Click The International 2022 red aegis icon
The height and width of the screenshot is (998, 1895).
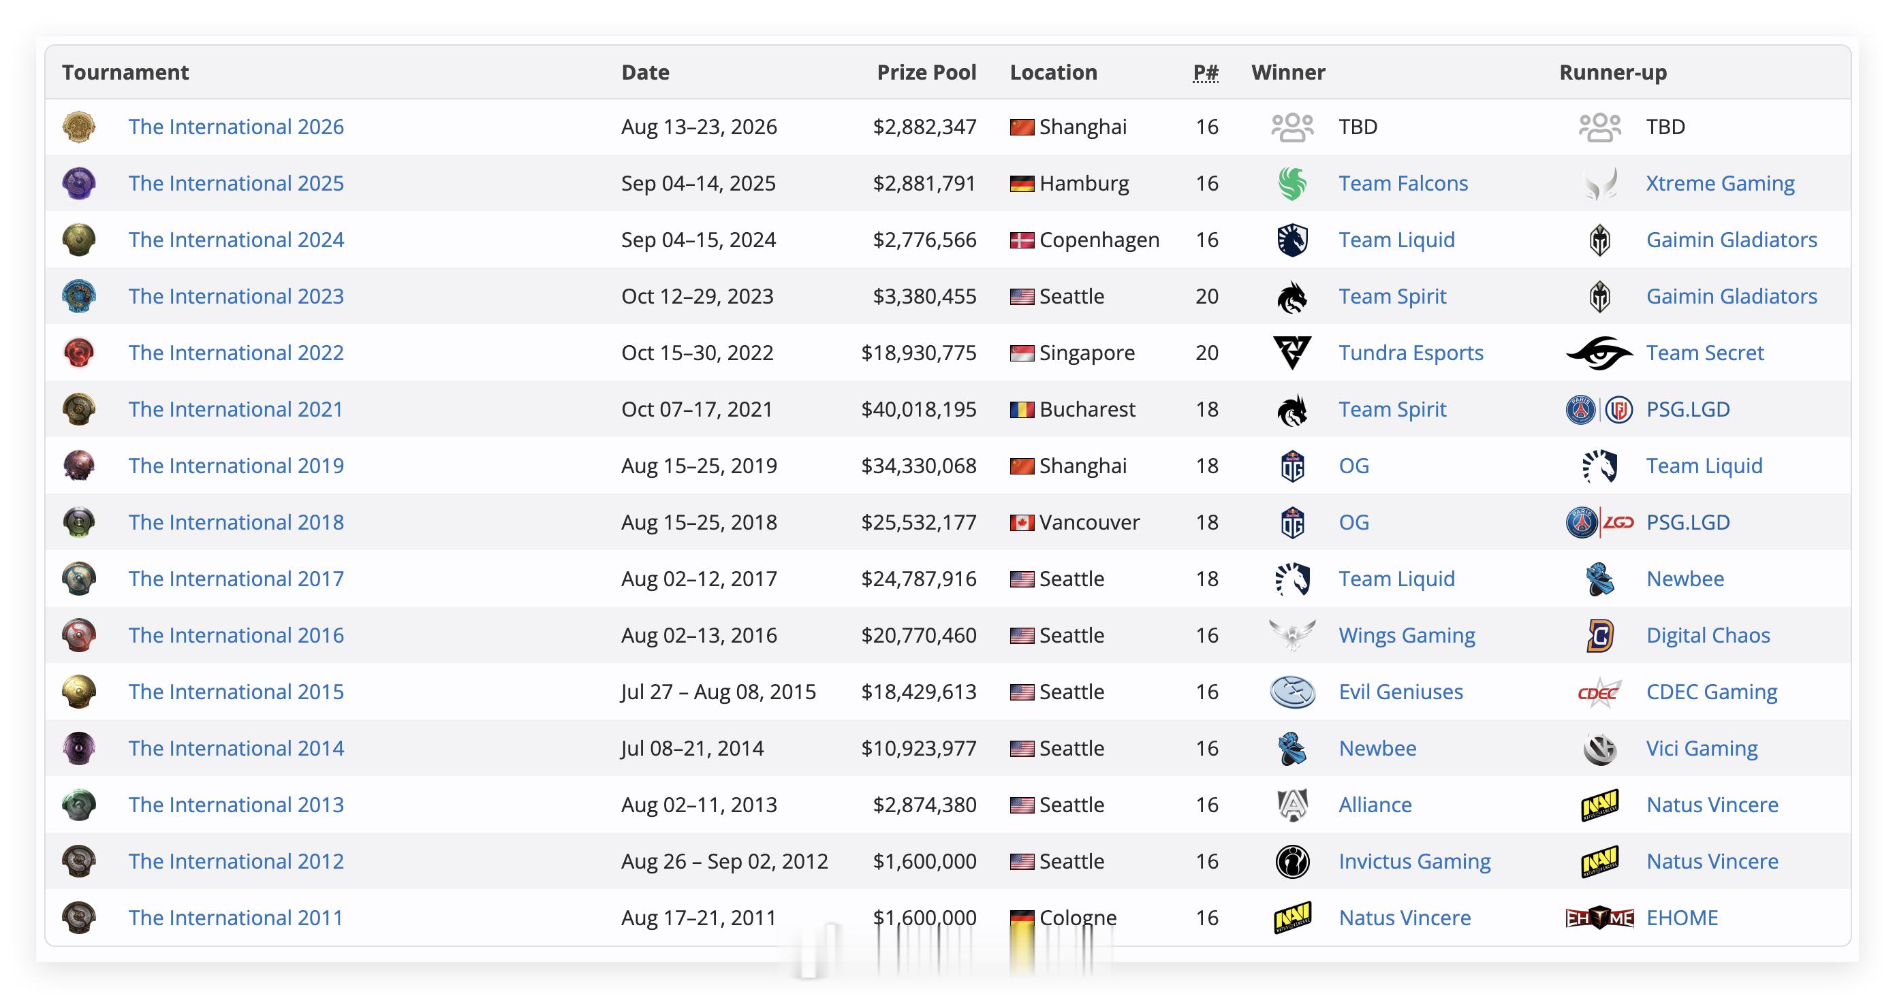coord(79,353)
